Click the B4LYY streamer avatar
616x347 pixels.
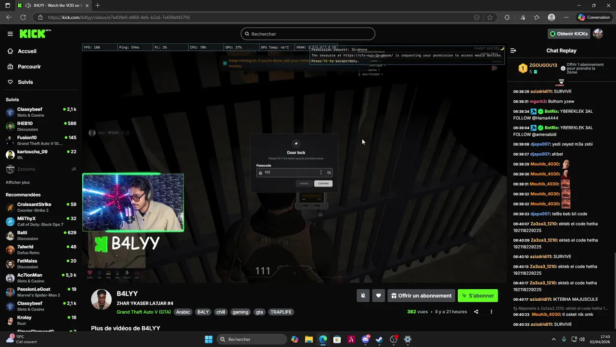[x=102, y=300]
